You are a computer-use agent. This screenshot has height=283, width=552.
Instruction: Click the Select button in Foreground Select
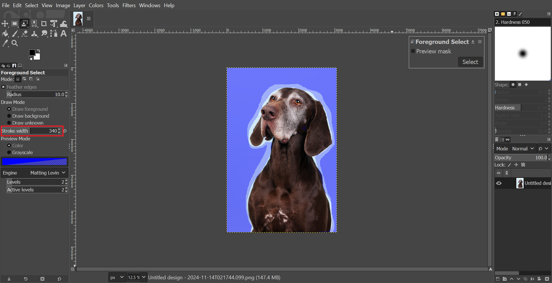(x=470, y=62)
